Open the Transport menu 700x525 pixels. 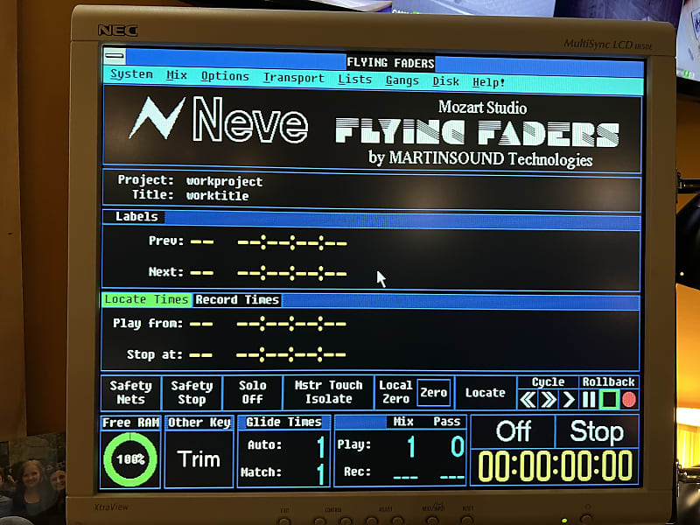pyautogui.click(x=294, y=81)
